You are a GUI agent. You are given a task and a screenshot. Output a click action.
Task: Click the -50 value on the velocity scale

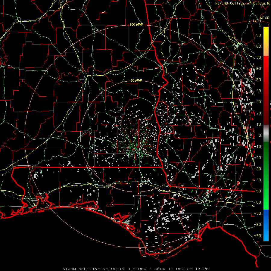(x=257, y=191)
